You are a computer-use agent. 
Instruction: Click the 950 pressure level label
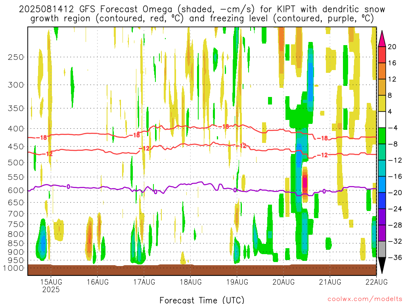pyautogui.click(x=16, y=260)
